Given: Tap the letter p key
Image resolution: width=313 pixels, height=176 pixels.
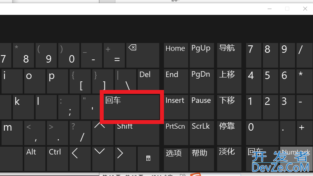Looking at the screenshot, I should point(58,81).
